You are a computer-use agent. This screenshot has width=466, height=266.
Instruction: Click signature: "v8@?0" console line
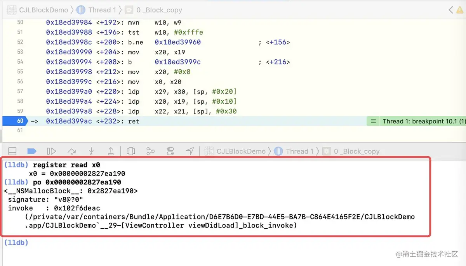point(45,200)
